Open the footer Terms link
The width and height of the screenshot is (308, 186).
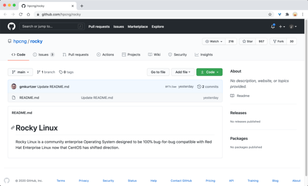click(x=61, y=181)
